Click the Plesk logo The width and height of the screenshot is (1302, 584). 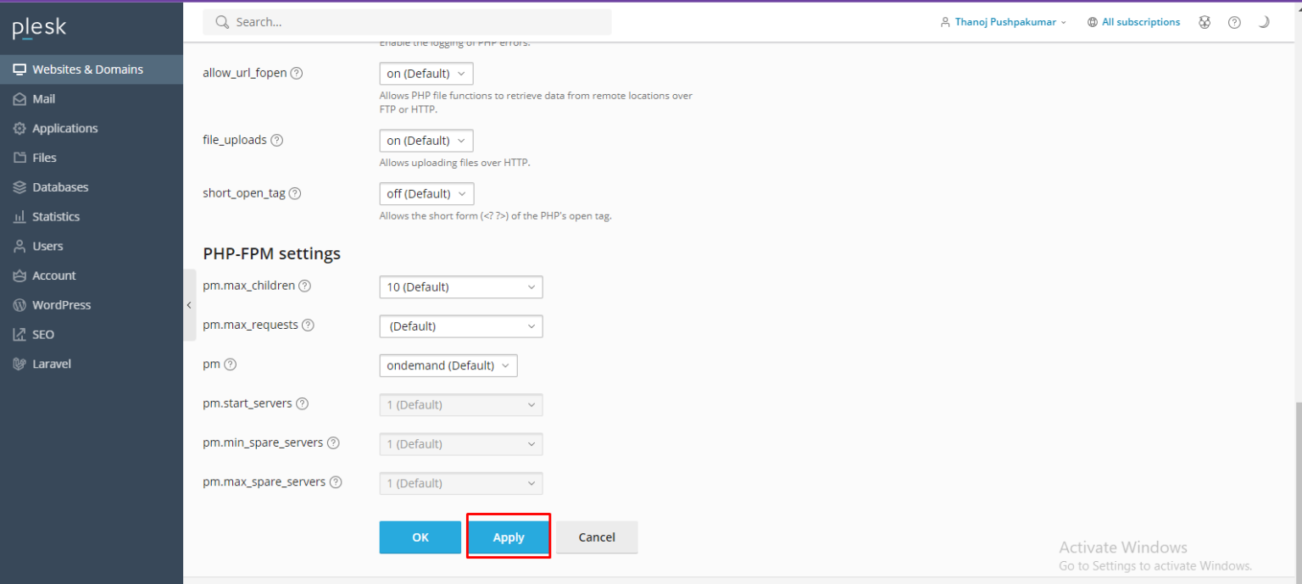[x=39, y=29]
